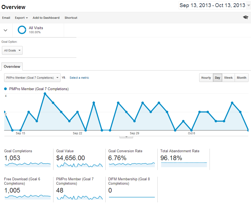Screen dimensions: 251x204
Task: Click Add to Dashboard
Action: pos(46,18)
